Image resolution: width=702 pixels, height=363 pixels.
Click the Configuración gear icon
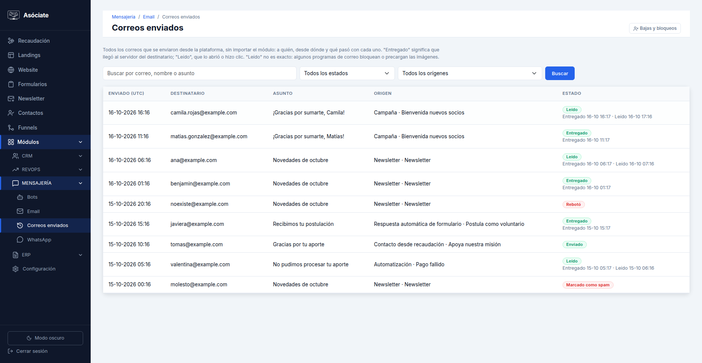click(x=15, y=269)
